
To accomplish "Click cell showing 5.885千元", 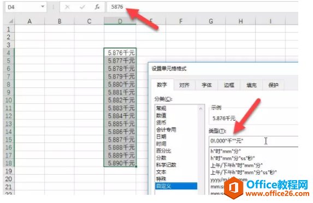I will [120, 124].
